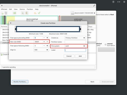Viewport: 127px width, 95px height.
Task: Open the File system ext4 dropdown
Action: pyautogui.click(x=75, y=46)
